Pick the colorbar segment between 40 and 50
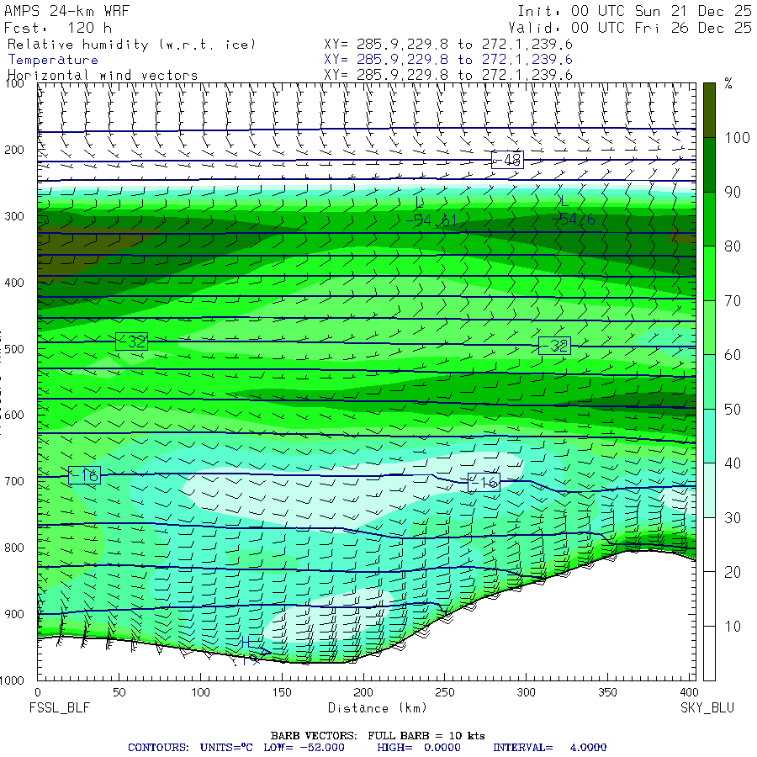757x757 pixels. coord(709,436)
